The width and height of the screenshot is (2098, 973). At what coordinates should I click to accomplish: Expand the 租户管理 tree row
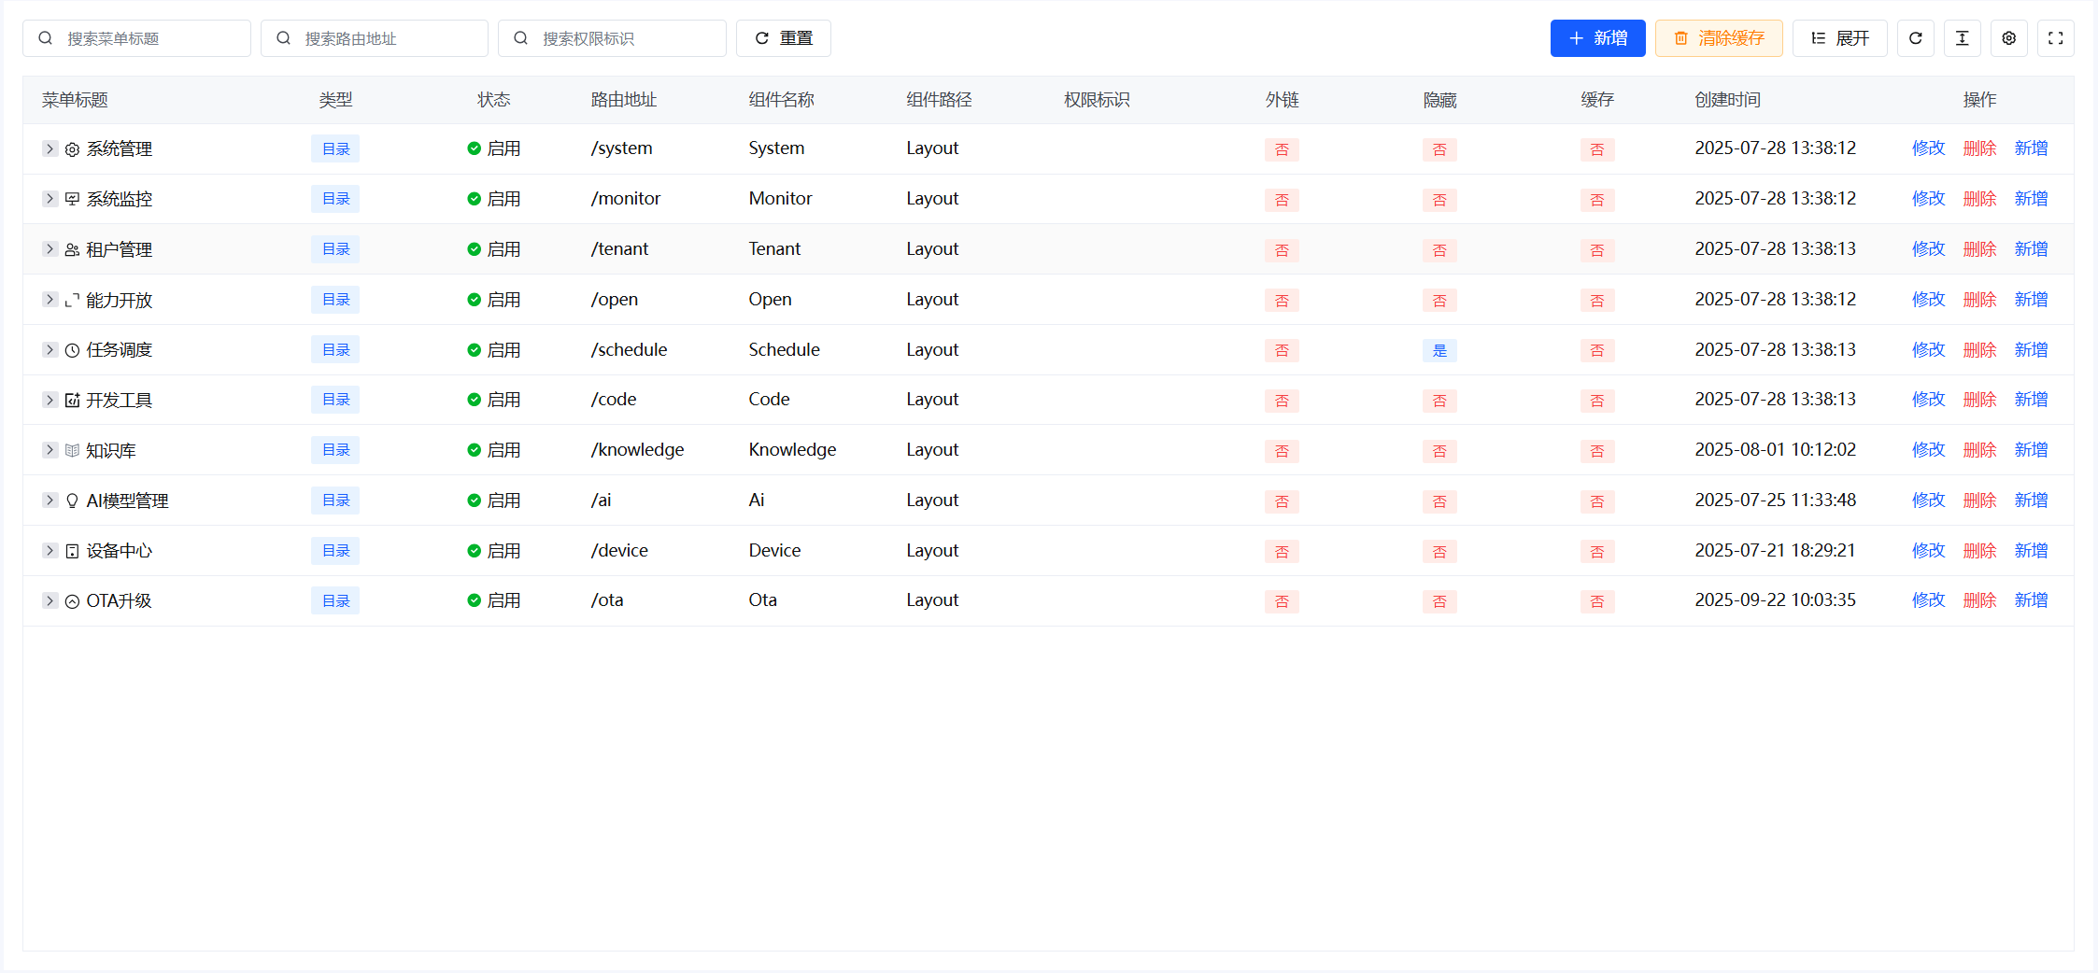[50, 249]
